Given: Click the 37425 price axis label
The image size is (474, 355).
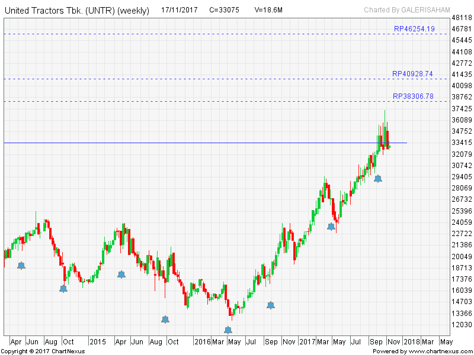Looking at the screenshot, I should 462,109.
